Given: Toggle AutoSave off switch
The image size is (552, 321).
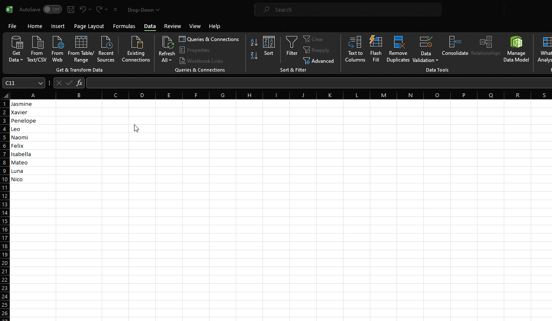Looking at the screenshot, I should (x=52, y=9).
